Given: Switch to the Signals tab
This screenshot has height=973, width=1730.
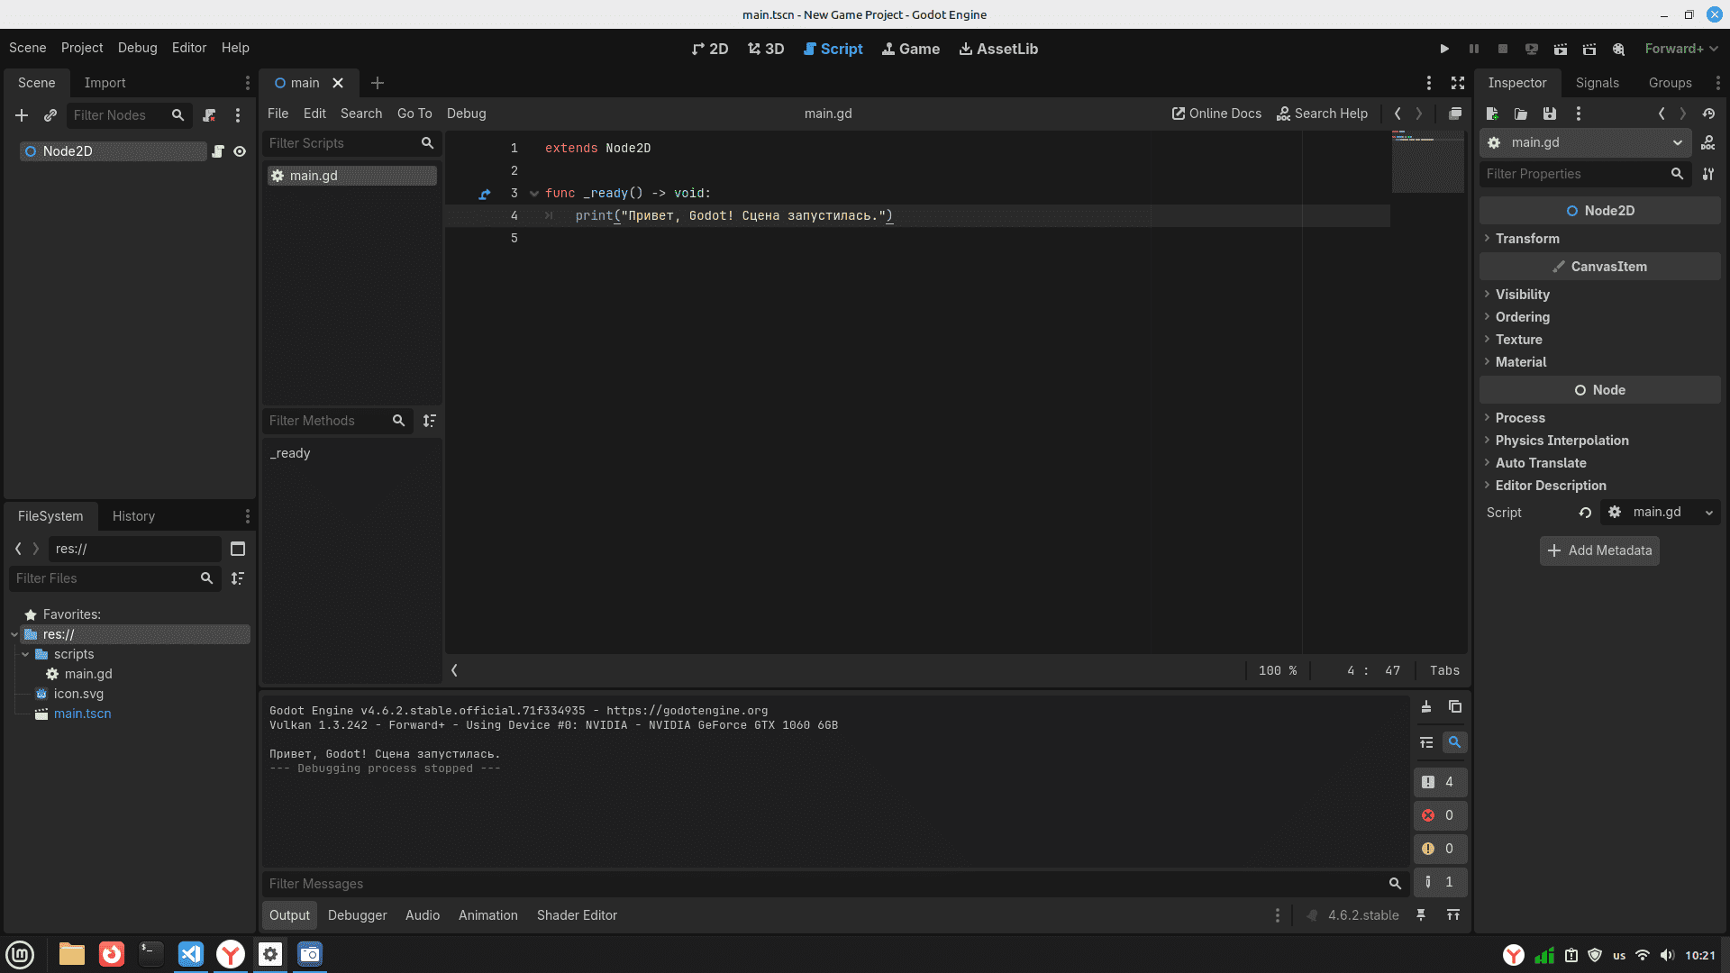Looking at the screenshot, I should 1598,83.
